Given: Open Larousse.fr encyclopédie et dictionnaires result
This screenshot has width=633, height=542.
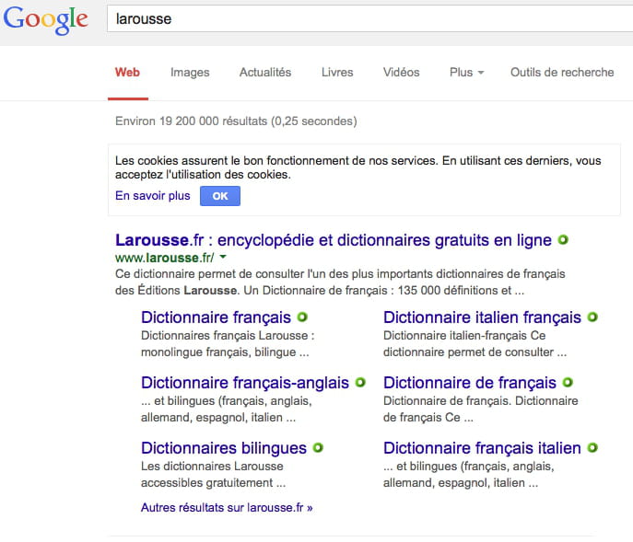Looking at the screenshot, I should tap(334, 240).
